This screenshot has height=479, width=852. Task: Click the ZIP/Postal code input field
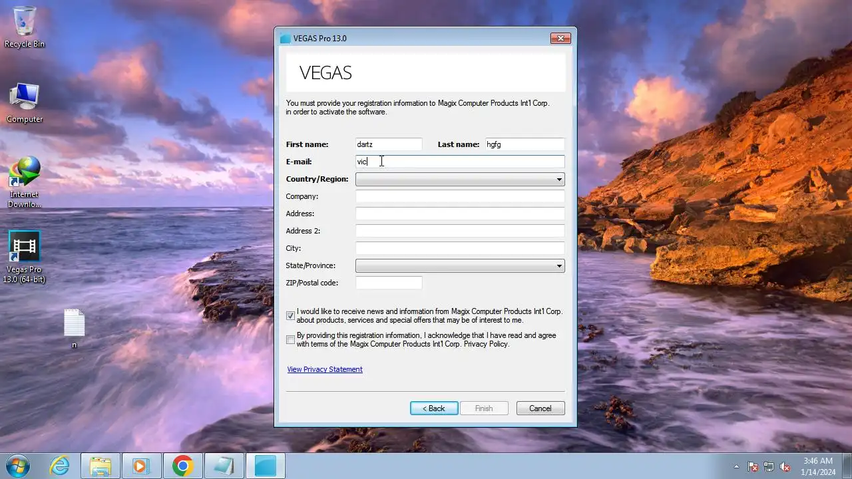389,283
